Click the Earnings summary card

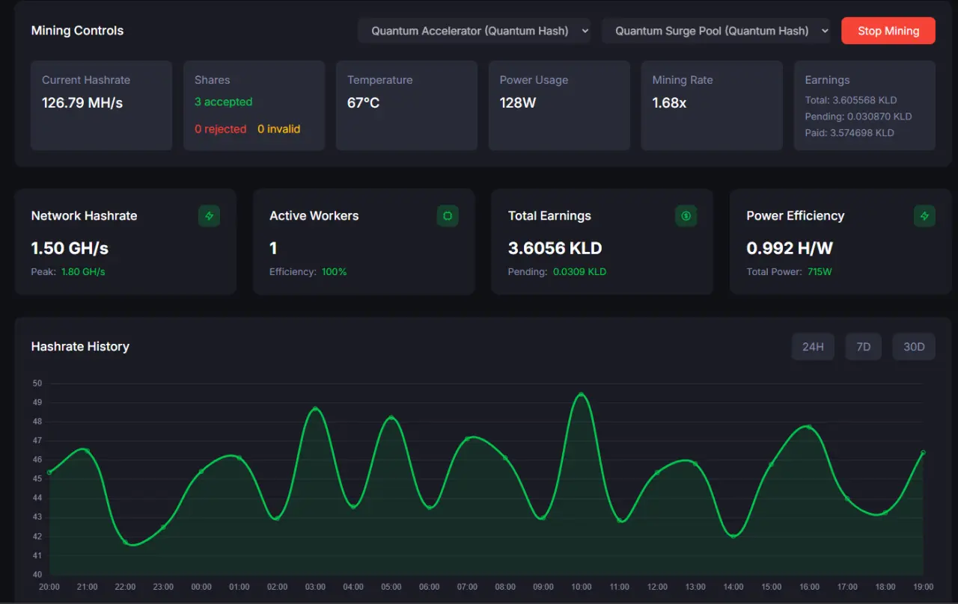click(864, 105)
